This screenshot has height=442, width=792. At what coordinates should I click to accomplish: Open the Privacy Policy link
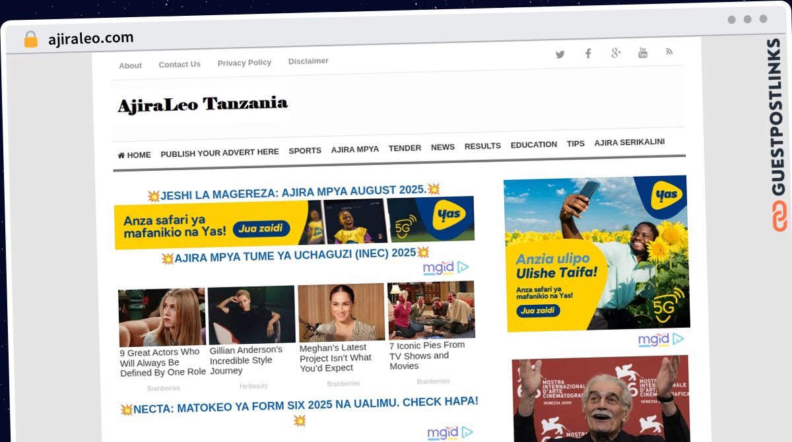click(x=244, y=63)
